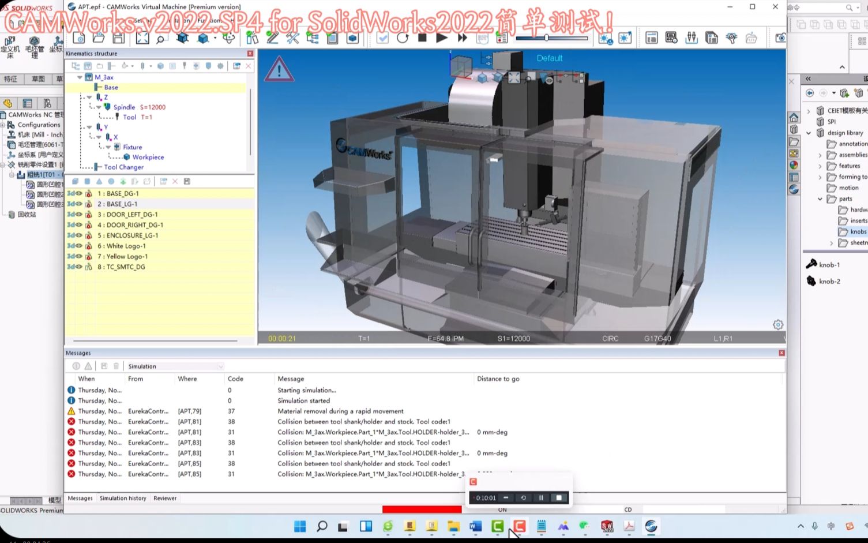Click the Play simulation button in toolbar
Viewport: 868px width, 543px height.
click(x=442, y=38)
